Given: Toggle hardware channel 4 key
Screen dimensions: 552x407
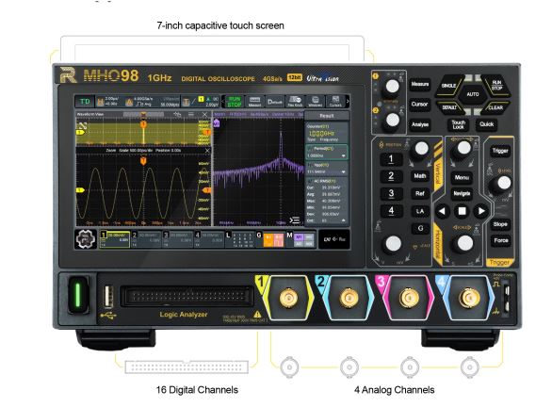Looking at the screenshot, I should (x=391, y=211).
